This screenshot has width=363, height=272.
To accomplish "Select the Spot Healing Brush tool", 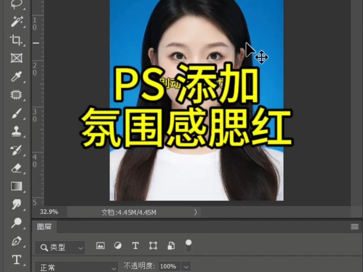I will (16, 94).
